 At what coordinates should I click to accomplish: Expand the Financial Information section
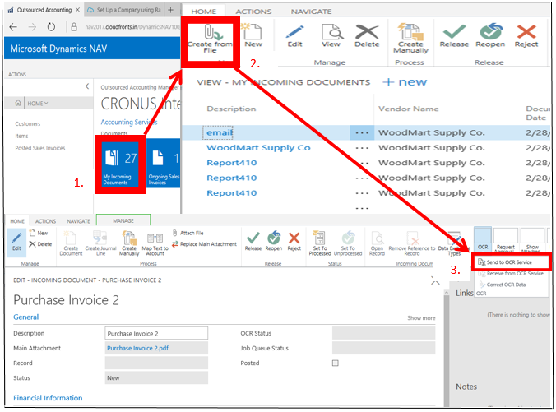point(48,398)
